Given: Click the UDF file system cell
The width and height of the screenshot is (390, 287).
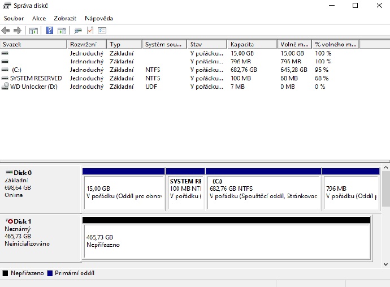Looking at the screenshot, I should click(x=151, y=87).
